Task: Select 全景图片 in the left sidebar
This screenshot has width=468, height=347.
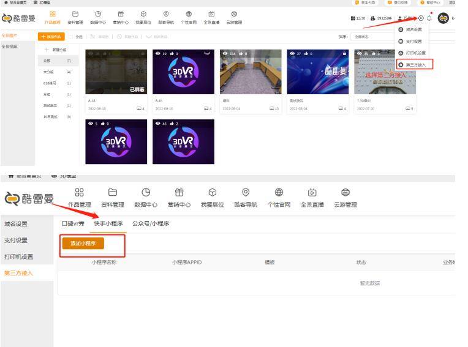Action: coord(9,35)
